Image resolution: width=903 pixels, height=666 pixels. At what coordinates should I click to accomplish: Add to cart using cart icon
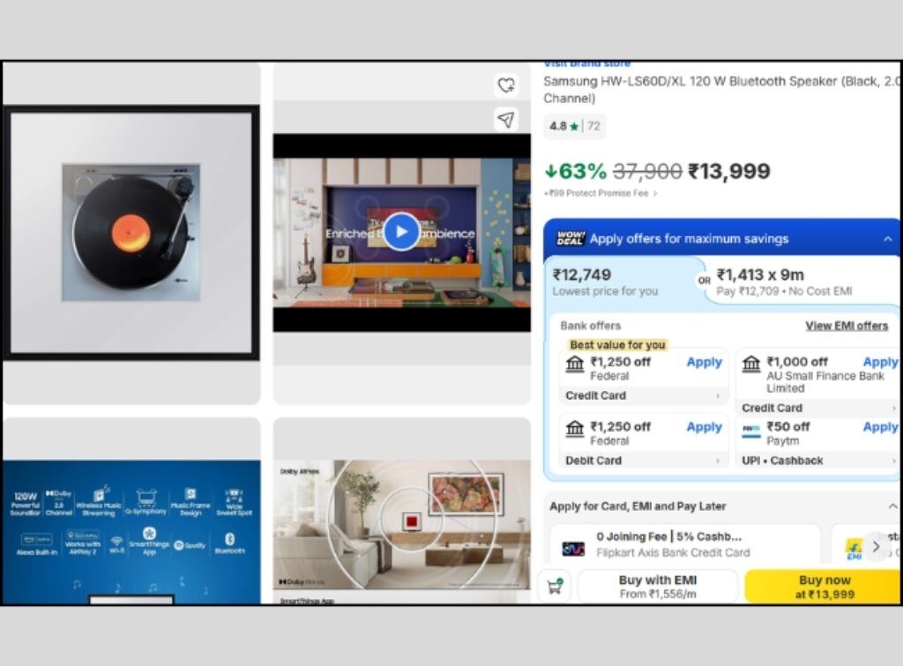point(555,587)
